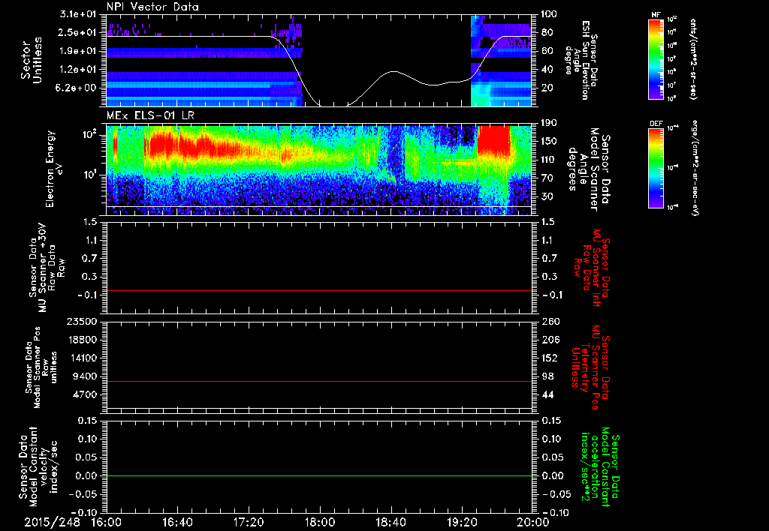Click the "110" scanner angle tick label
Viewport: 769px width, 531px height.
(550, 160)
